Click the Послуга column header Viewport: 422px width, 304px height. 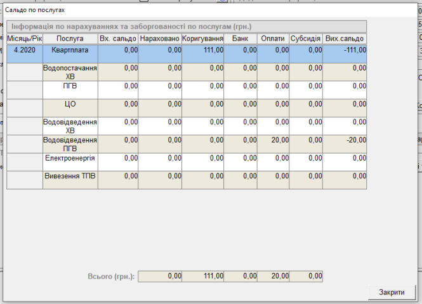[70, 39]
